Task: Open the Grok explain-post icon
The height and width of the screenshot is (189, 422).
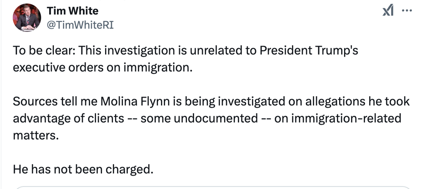Action: [x=388, y=11]
